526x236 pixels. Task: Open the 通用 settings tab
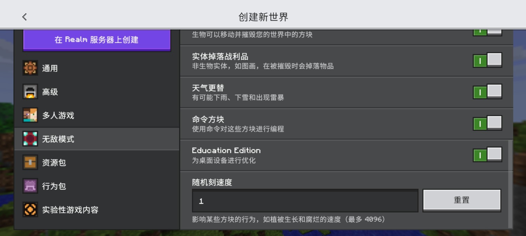coord(97,68)
